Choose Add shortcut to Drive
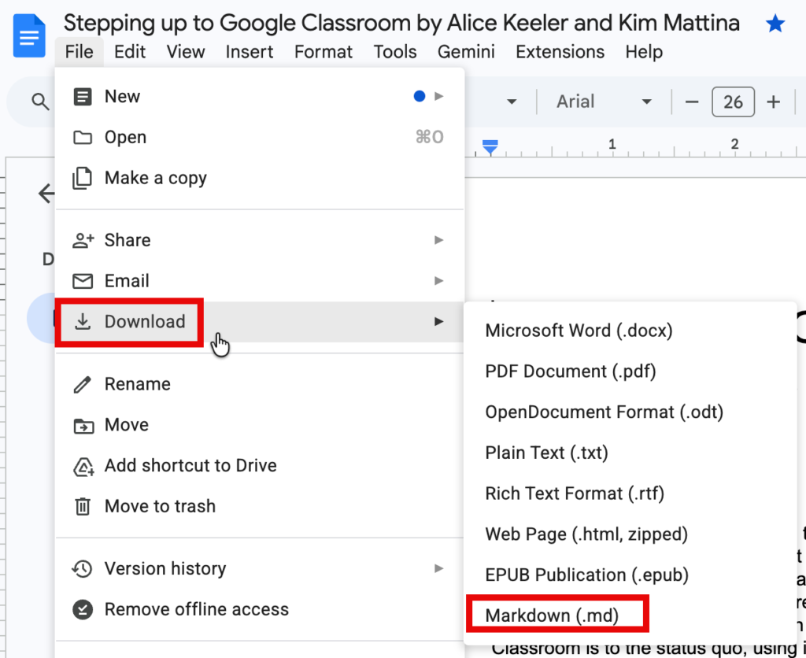Image resolution: width=806 pixels, height=658 pixels. tap(190, 465)
